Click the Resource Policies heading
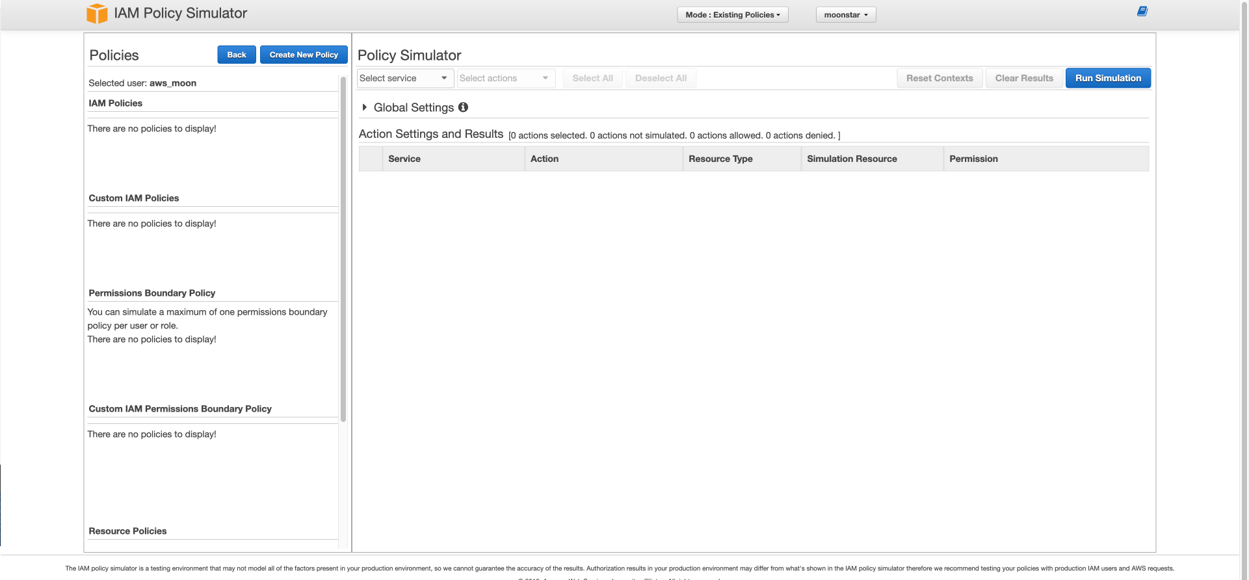The height and width of the screenshot is (580, 1249). point(127,531)
